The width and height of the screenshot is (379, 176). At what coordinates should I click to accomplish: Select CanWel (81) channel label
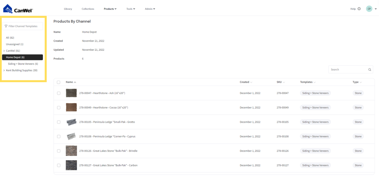(x=13, y=51)
